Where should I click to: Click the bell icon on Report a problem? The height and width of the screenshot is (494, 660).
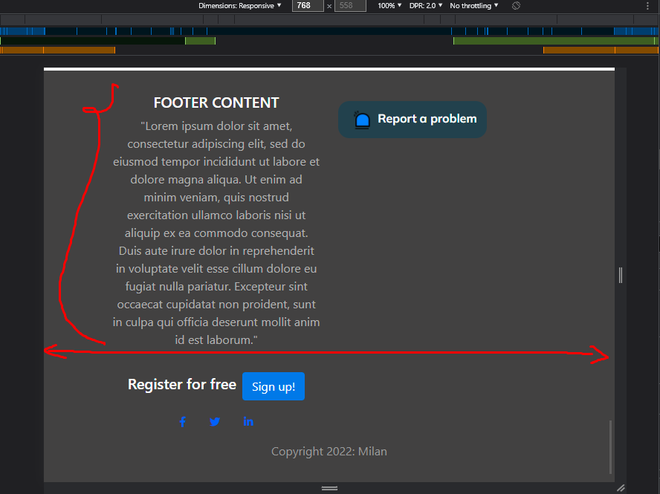pos(362,119)
